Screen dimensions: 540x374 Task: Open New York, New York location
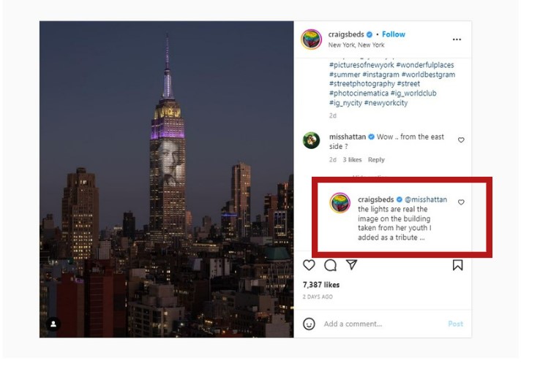[x=356, y=45]
